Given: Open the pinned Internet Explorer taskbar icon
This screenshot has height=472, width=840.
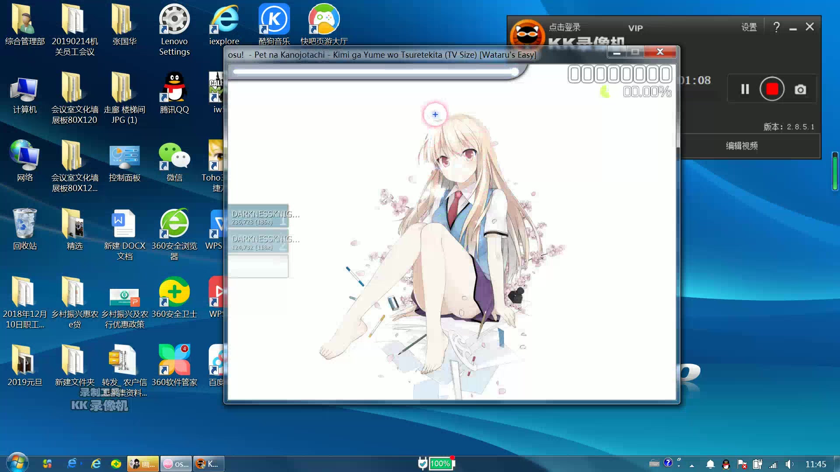Looking at the screenshot, I should click(96, 464).
